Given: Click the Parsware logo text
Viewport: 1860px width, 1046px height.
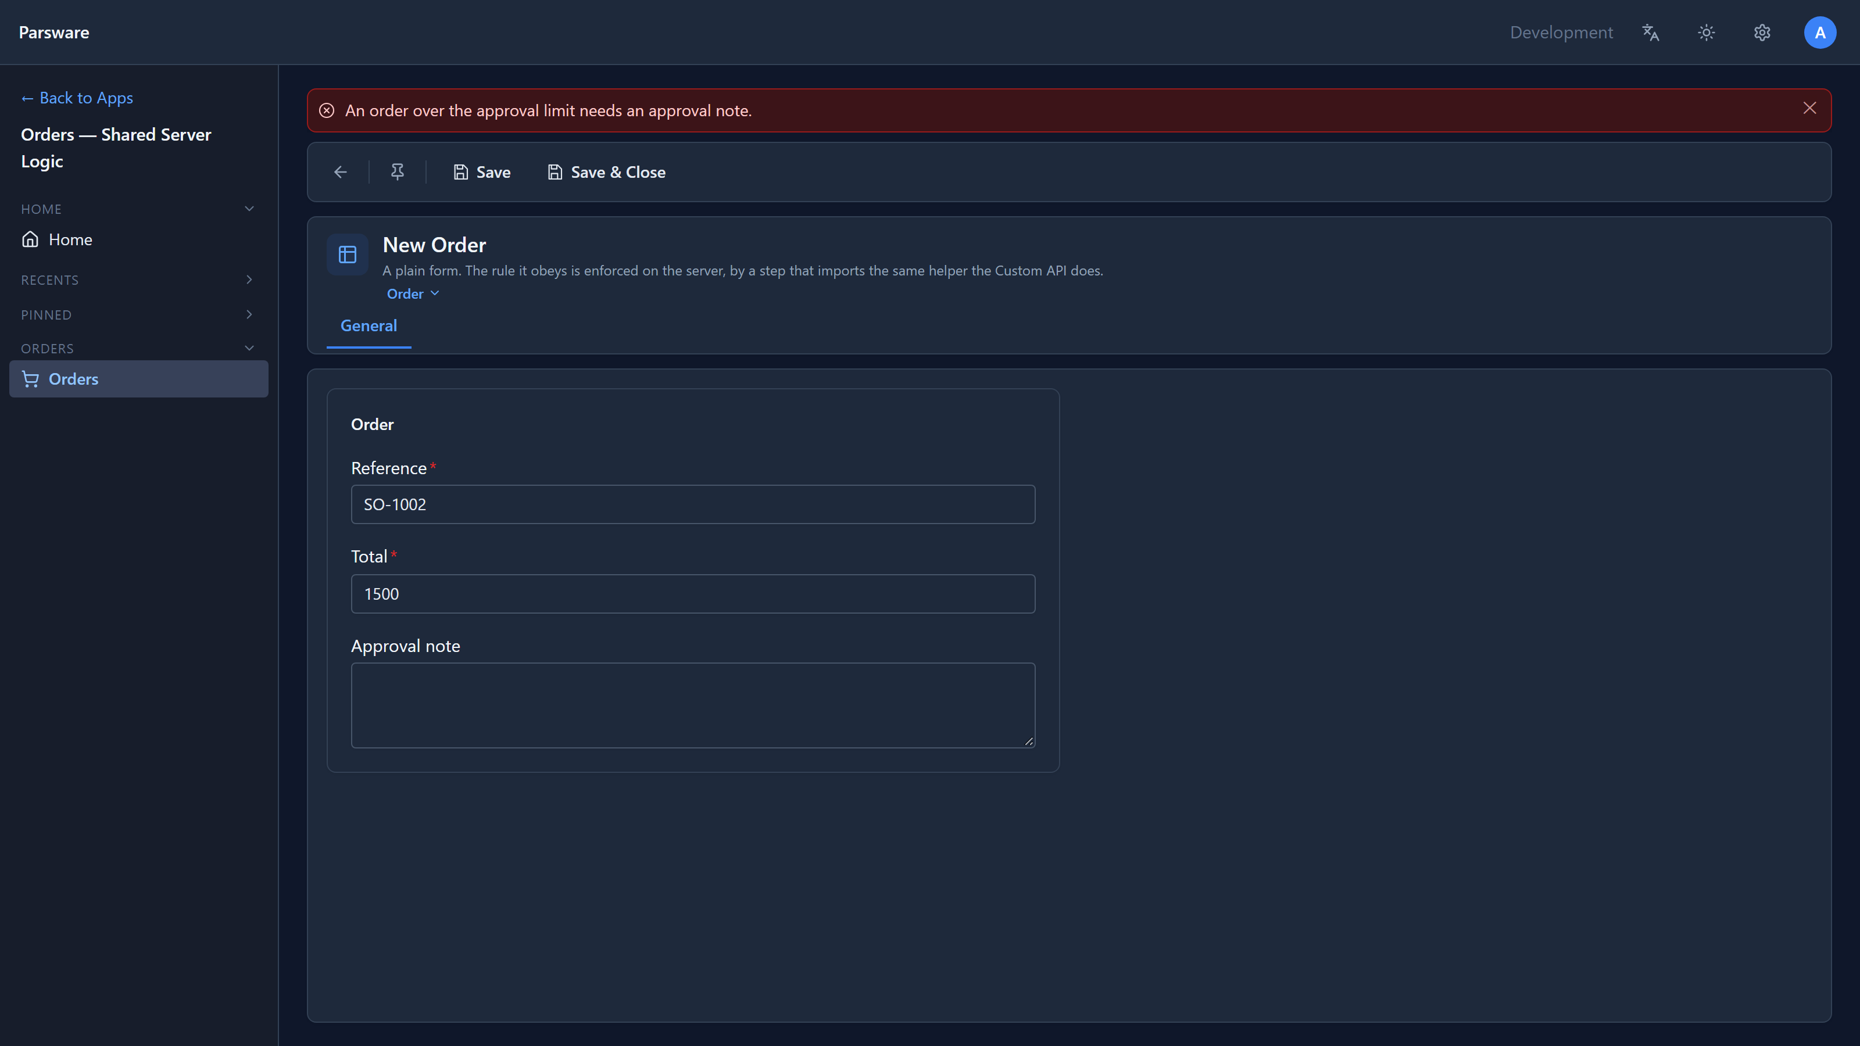Looking at the screenshot, I should [x=54, y=33].
